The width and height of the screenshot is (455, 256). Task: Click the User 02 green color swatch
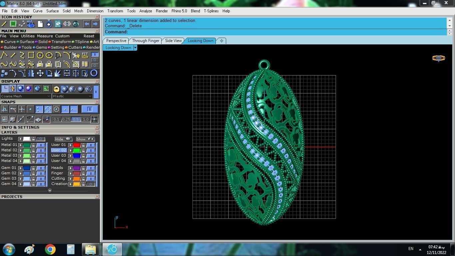[x=77, y=150]
